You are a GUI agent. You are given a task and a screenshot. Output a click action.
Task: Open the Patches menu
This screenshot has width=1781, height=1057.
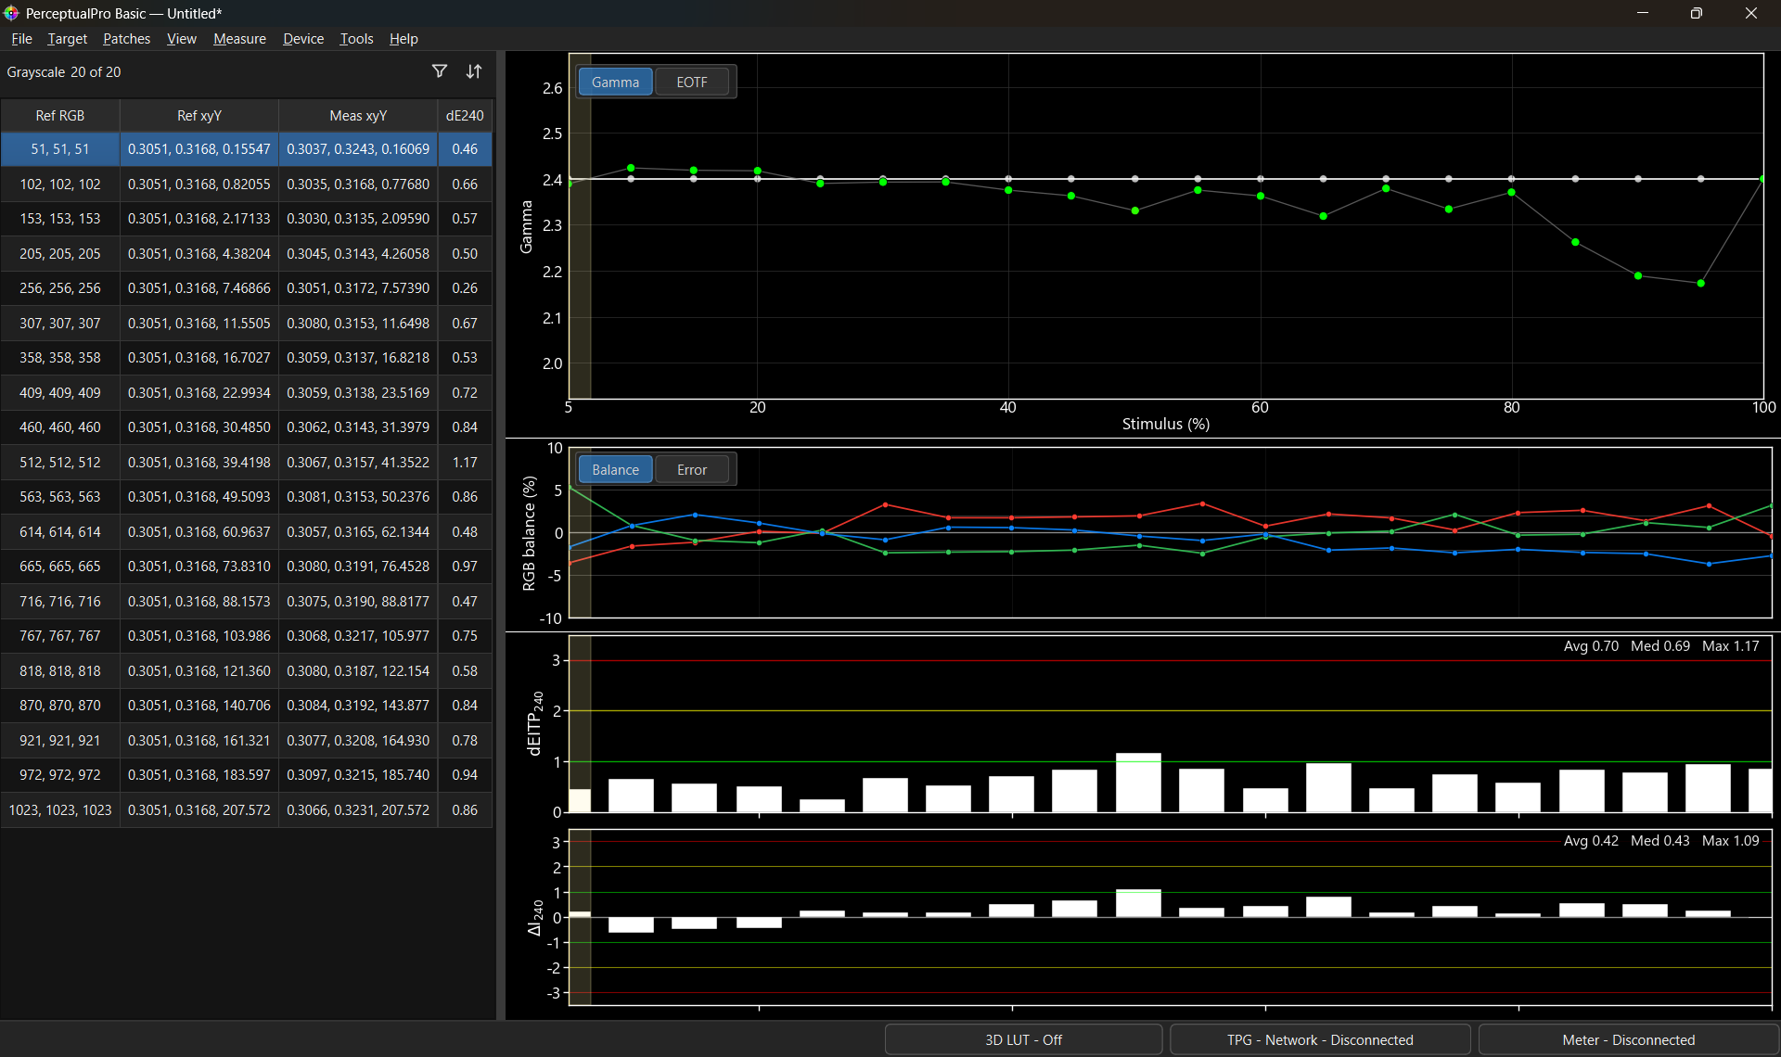click(x=126, y=39)
